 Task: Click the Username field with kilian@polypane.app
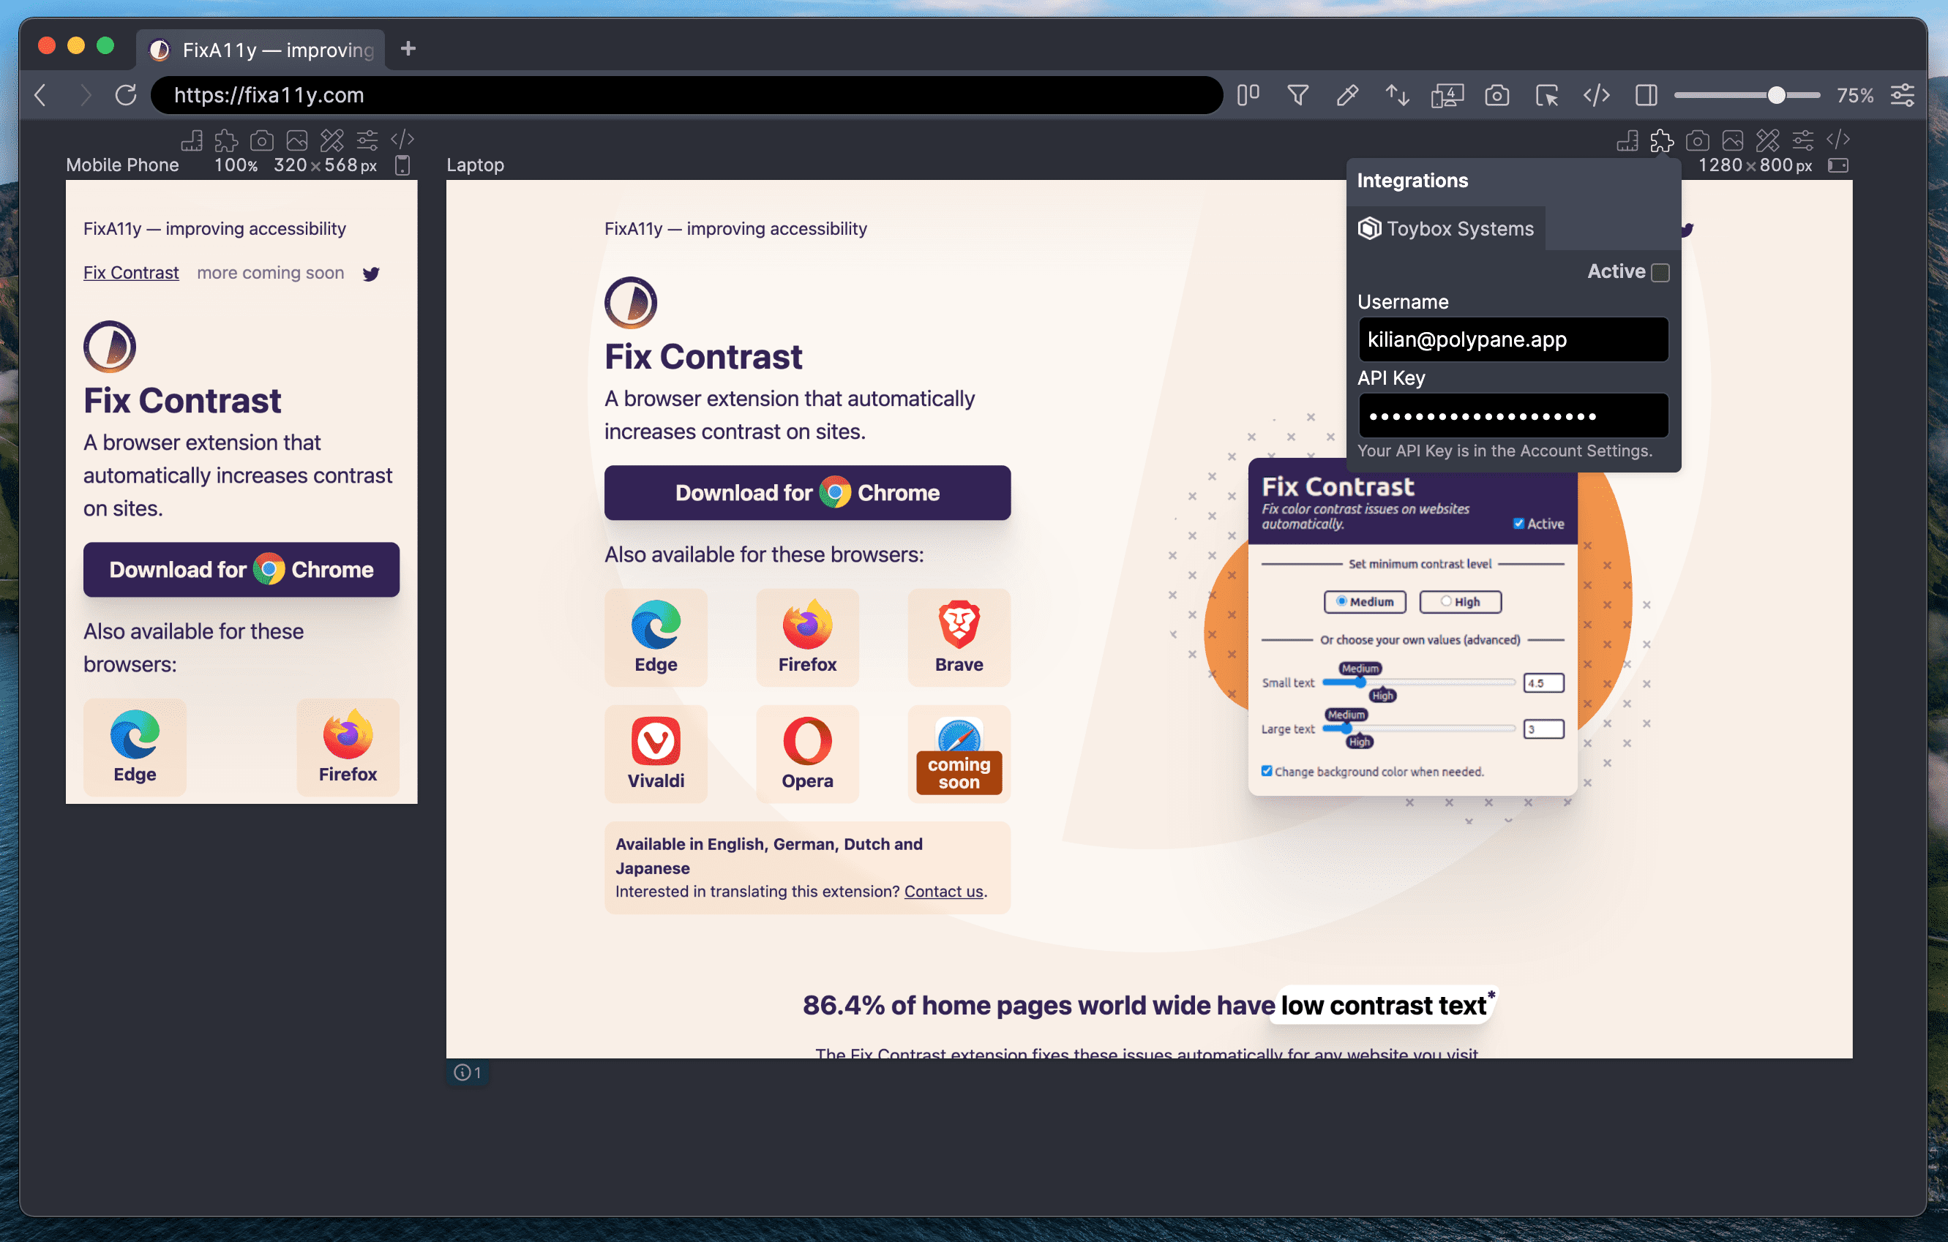1513,339
